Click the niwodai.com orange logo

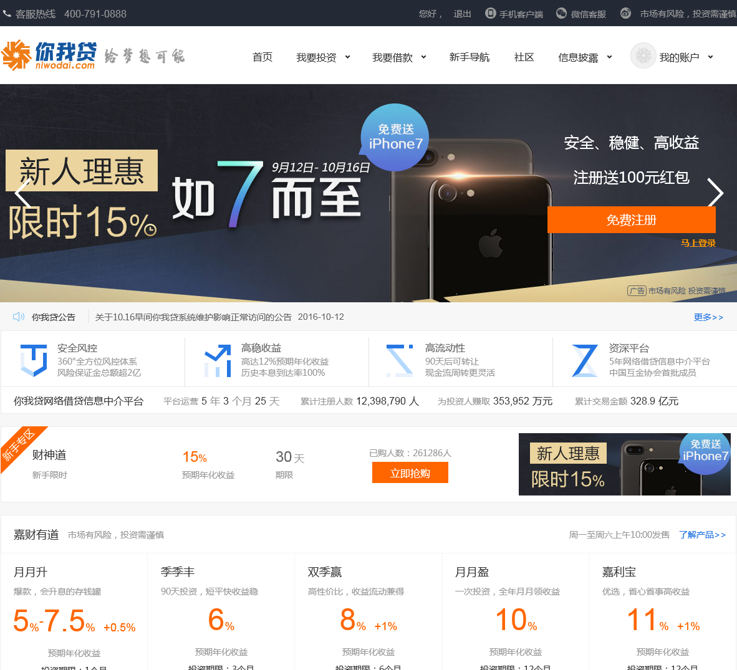(x=49, y=55)
